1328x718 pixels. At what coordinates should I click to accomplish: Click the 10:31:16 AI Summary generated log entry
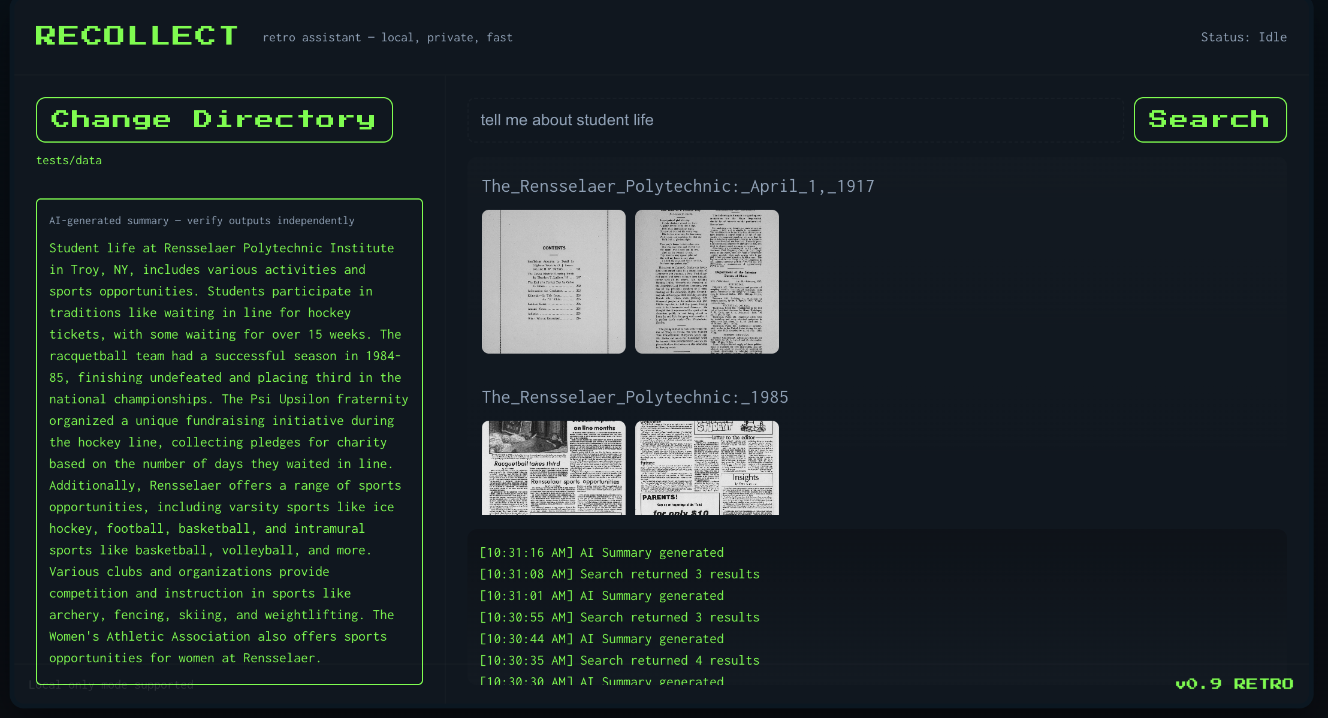coord(601,553)
